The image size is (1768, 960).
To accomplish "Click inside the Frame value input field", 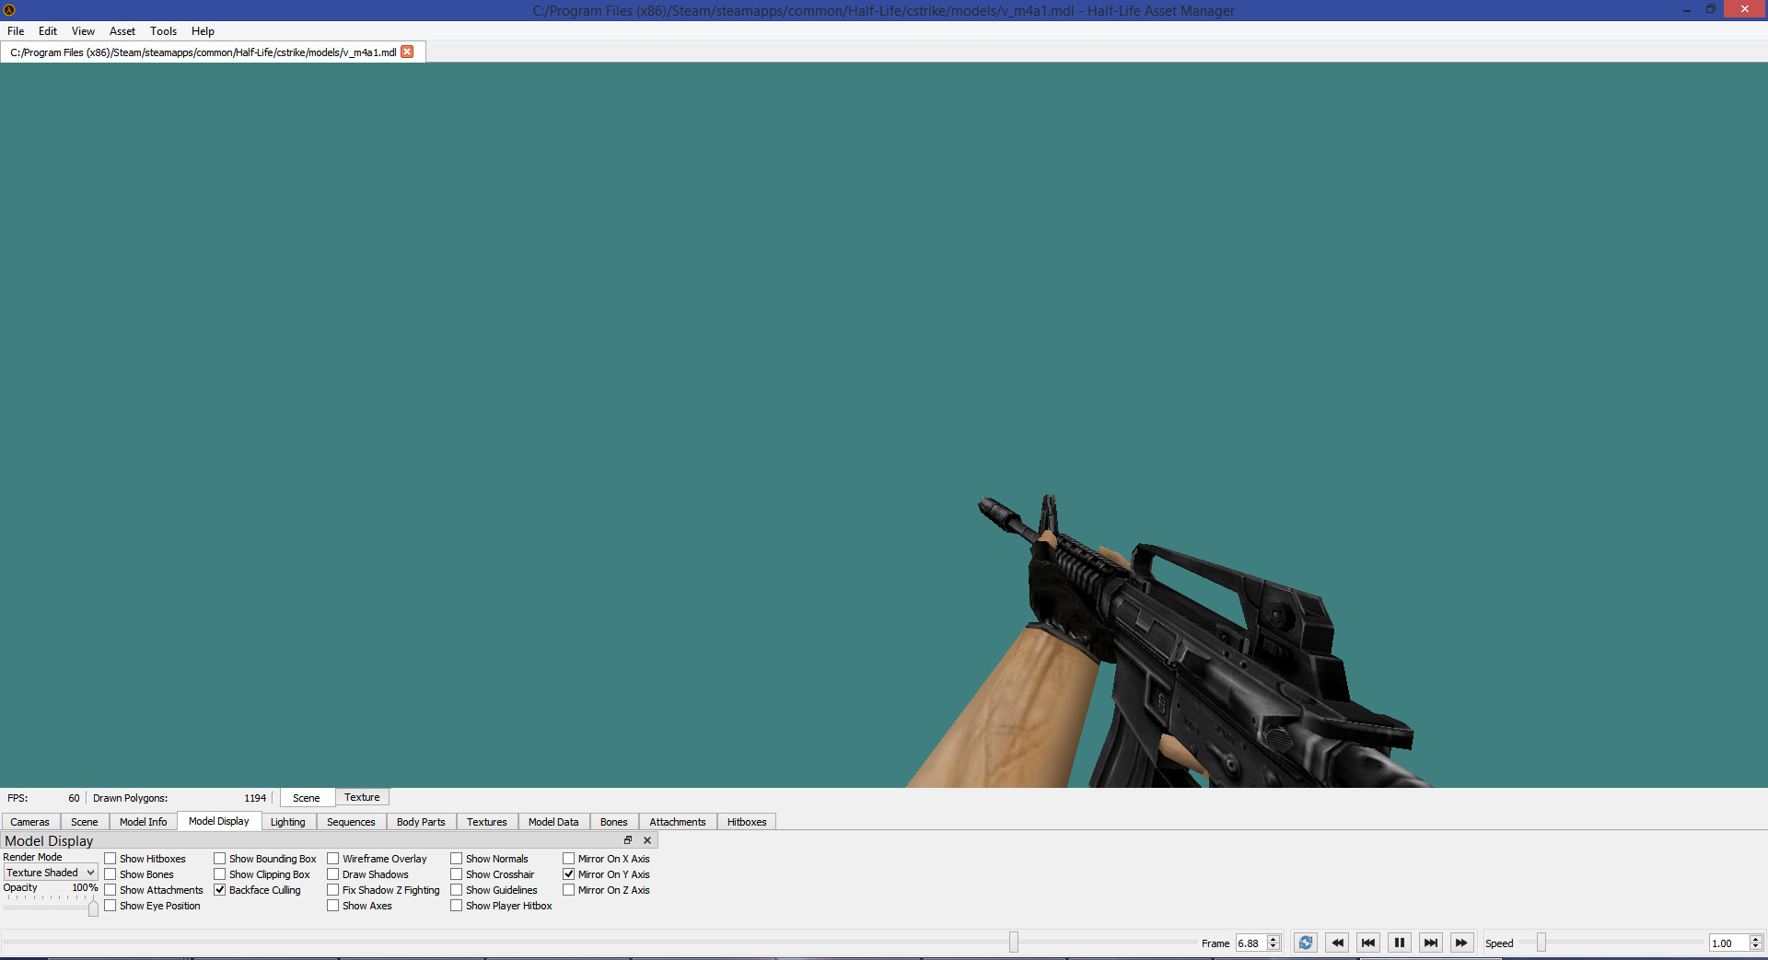I will tap(1252, 943).
